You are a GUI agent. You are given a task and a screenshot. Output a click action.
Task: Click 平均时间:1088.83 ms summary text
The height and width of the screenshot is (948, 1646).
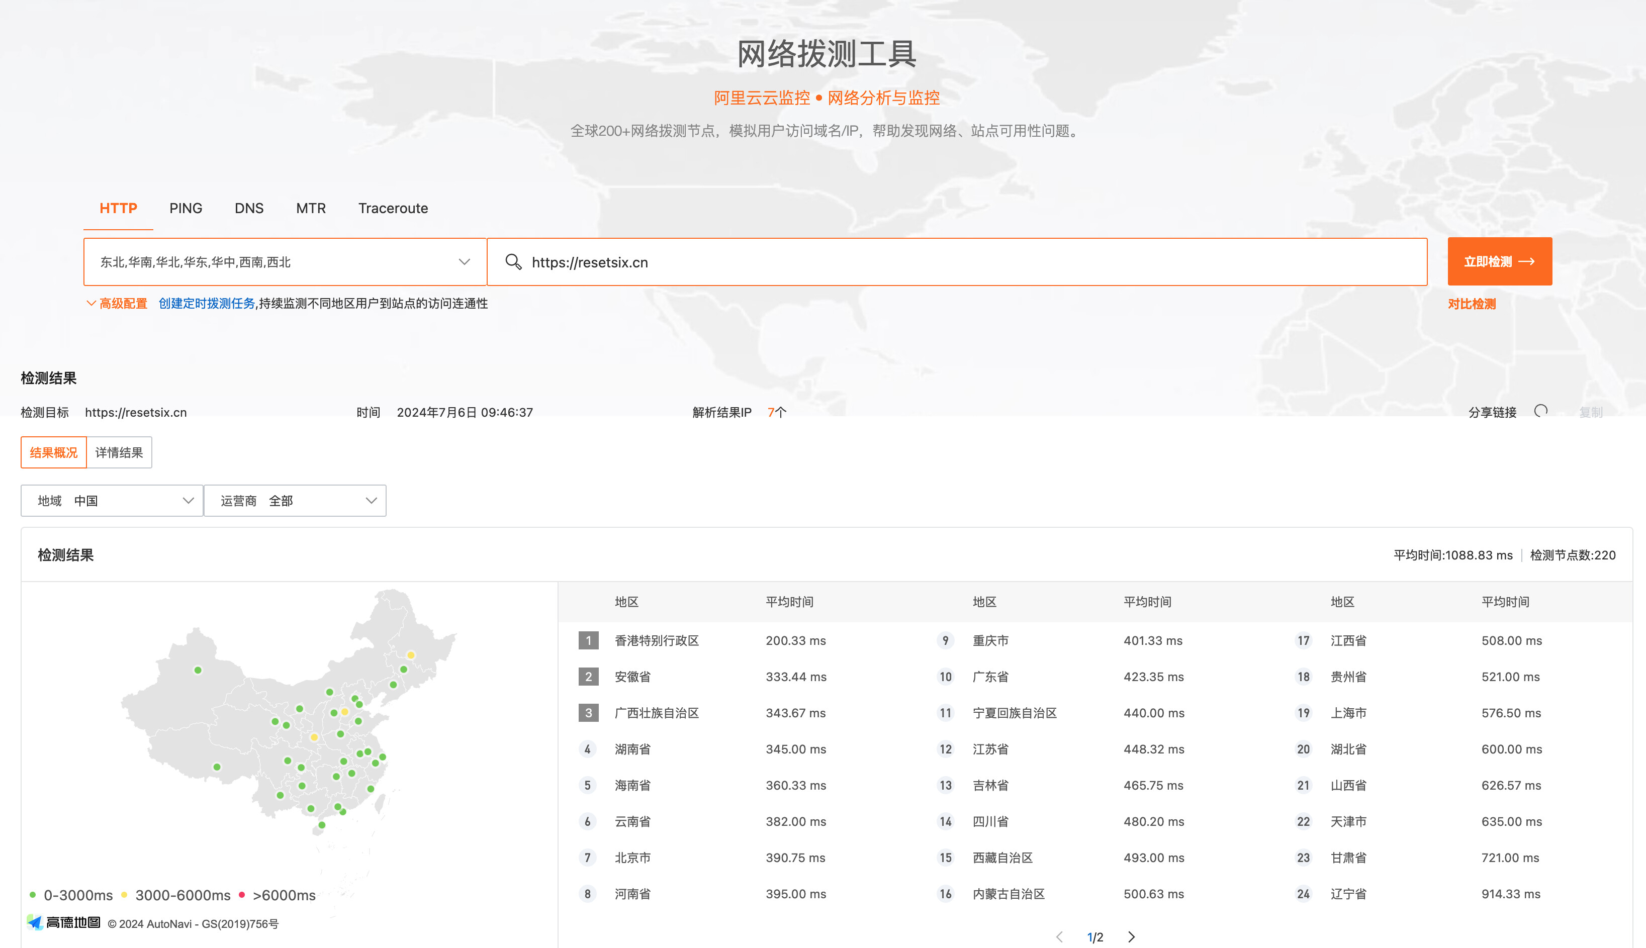[x=1452, y=555]
